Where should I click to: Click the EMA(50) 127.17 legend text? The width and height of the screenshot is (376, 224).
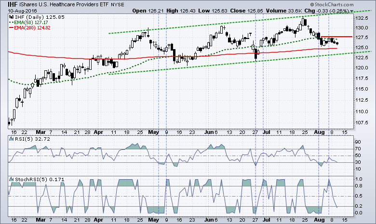tap(32, 22)
